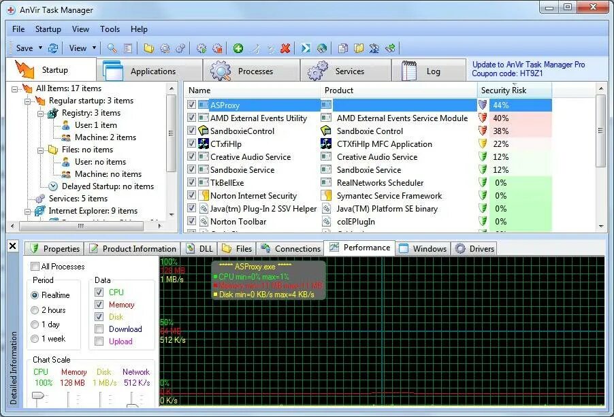614x417 pixels.
Task: Click the yellow folder toolbar icon
Action: coord(148,48)
